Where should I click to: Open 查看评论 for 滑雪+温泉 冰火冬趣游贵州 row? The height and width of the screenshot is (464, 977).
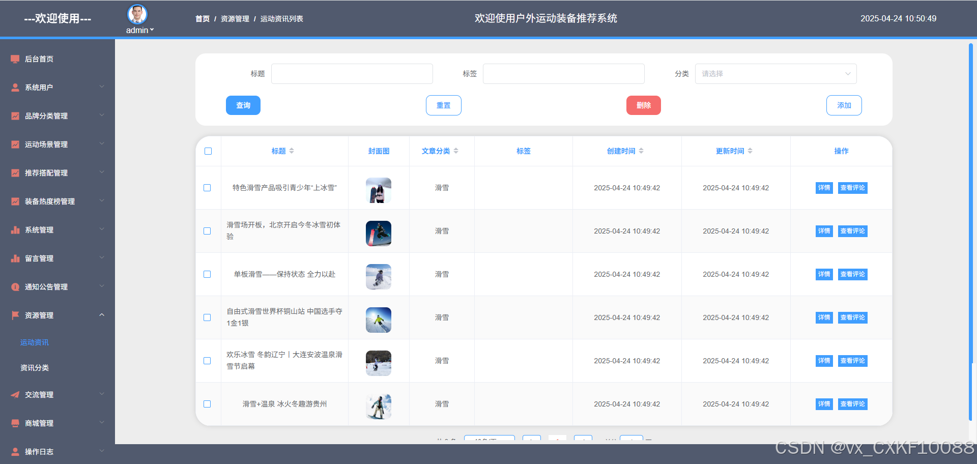coord(853,404)
